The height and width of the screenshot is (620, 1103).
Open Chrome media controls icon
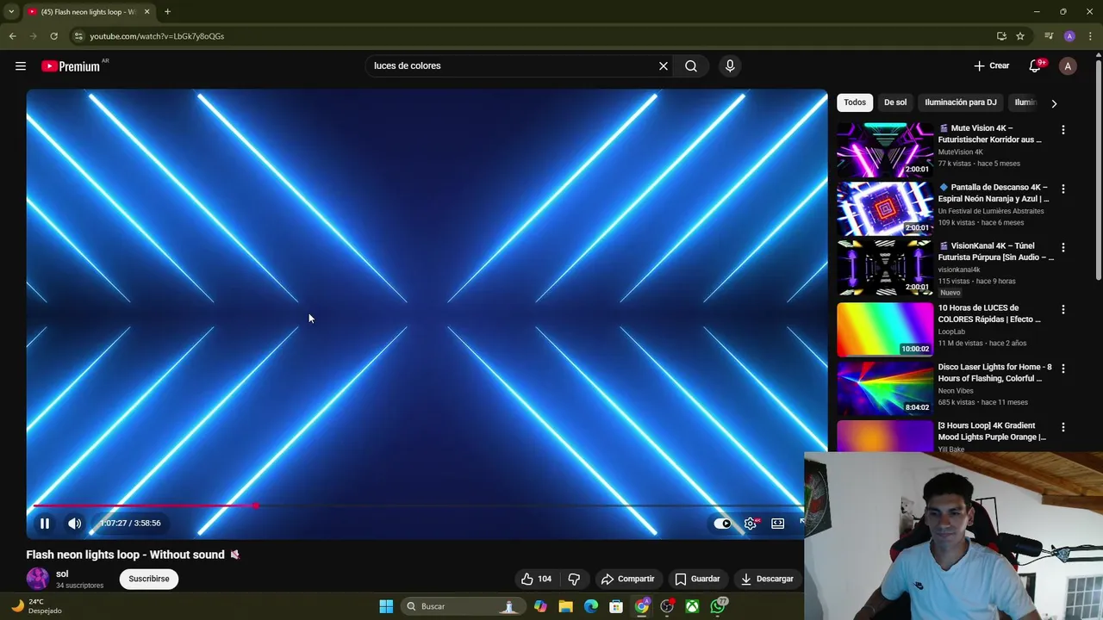[x=1049, y=36]
